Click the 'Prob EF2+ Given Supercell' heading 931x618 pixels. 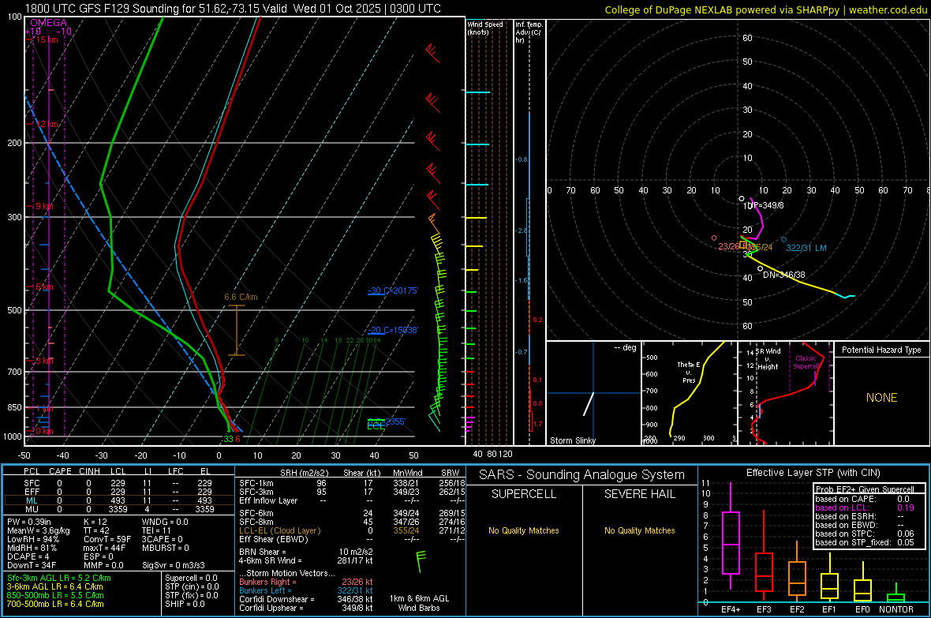click(x=865, y=489)
